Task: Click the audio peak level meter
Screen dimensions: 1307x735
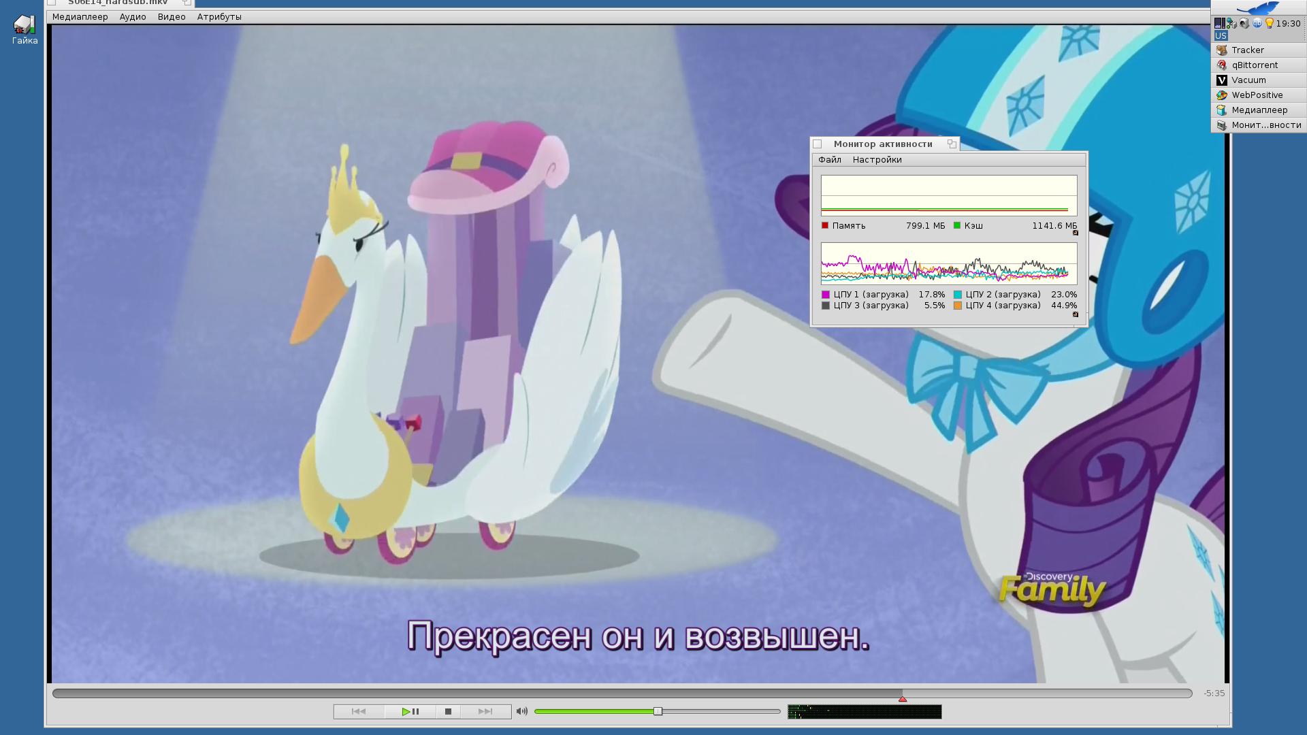Action: click(865, 712)
